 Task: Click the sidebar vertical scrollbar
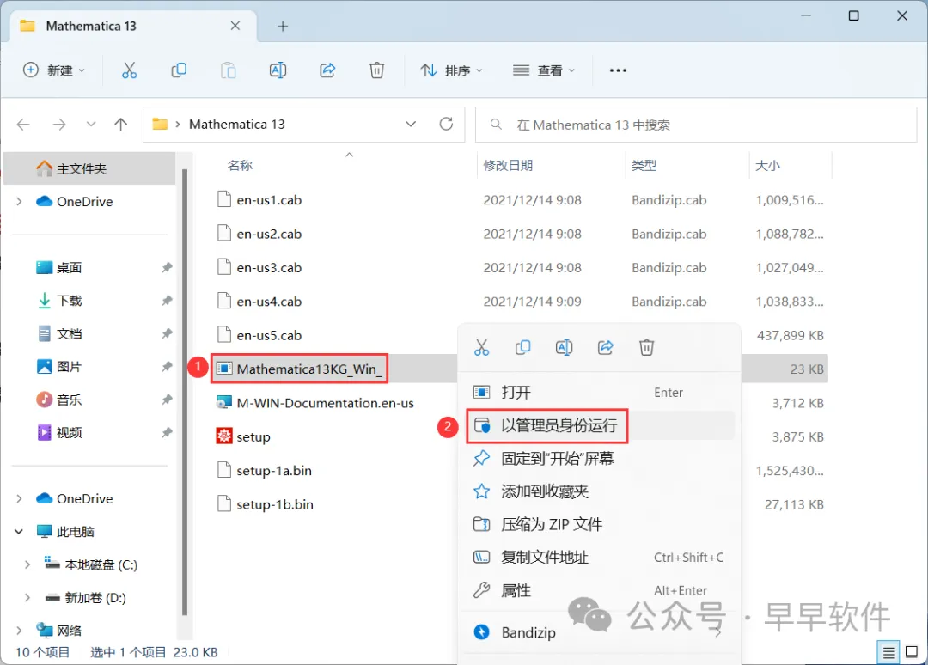point(185,393)
